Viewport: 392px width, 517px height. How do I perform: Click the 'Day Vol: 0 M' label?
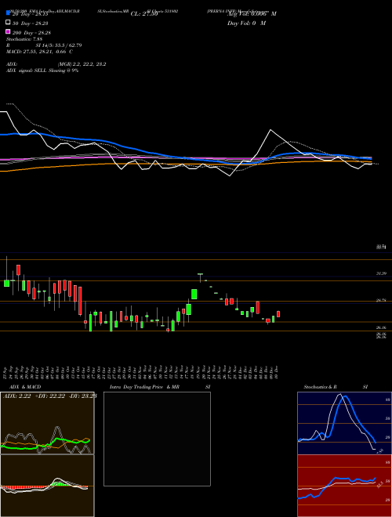click(x=247, y=23)
